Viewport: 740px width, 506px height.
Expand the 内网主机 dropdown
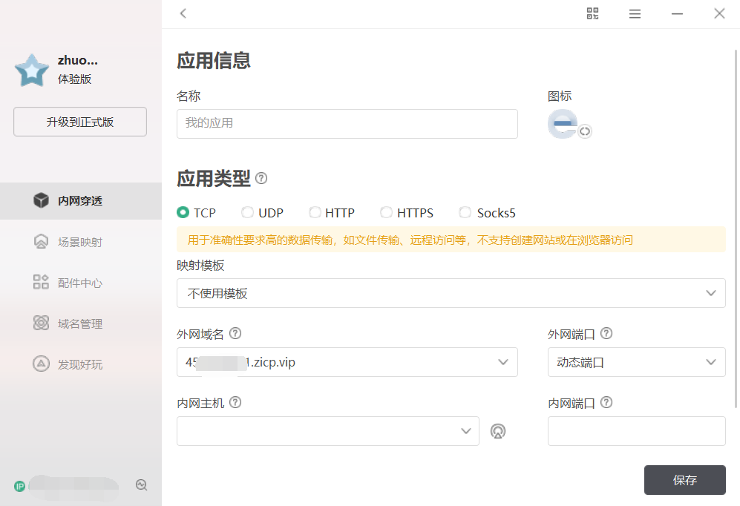click(328, 431)
